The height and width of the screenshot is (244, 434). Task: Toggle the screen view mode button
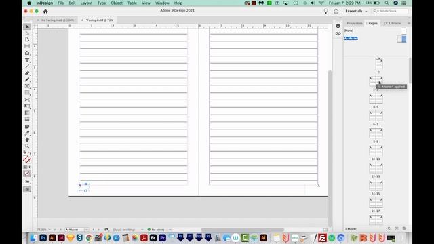(x=27, y=190)
